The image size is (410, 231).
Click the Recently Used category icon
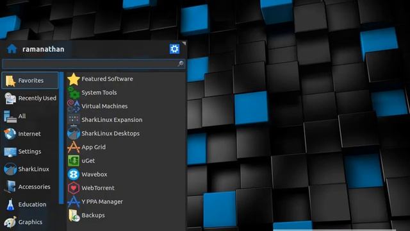10,98
